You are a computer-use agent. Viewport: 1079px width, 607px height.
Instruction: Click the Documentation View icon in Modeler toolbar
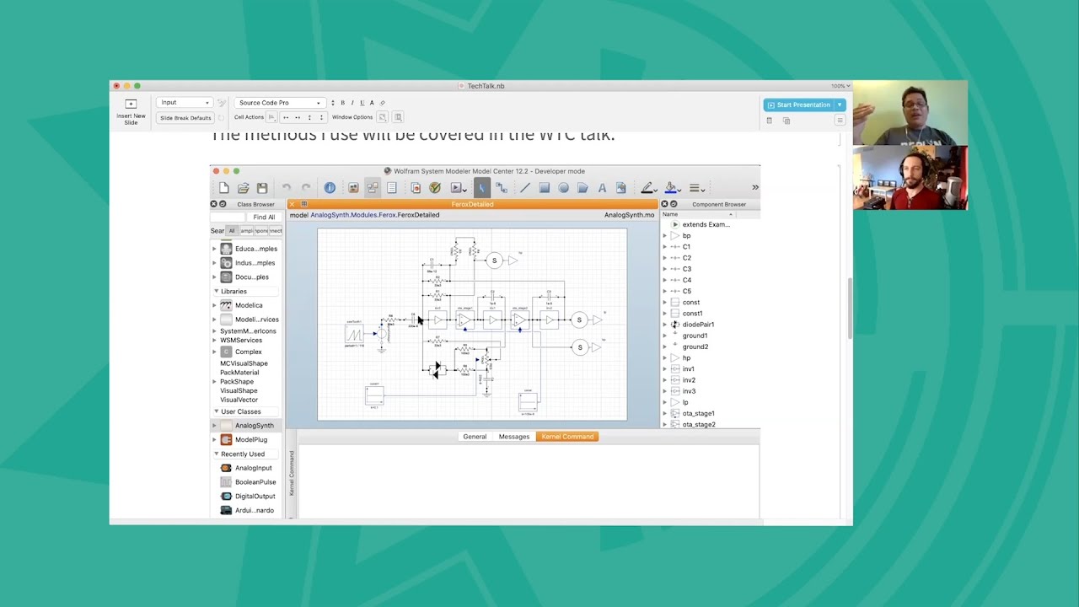coord(416,188)
